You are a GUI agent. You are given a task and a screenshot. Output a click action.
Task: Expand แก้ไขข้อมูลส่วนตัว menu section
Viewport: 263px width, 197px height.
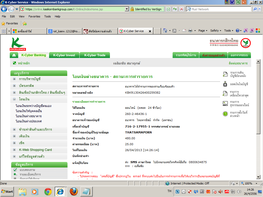(x=14, y=156)
